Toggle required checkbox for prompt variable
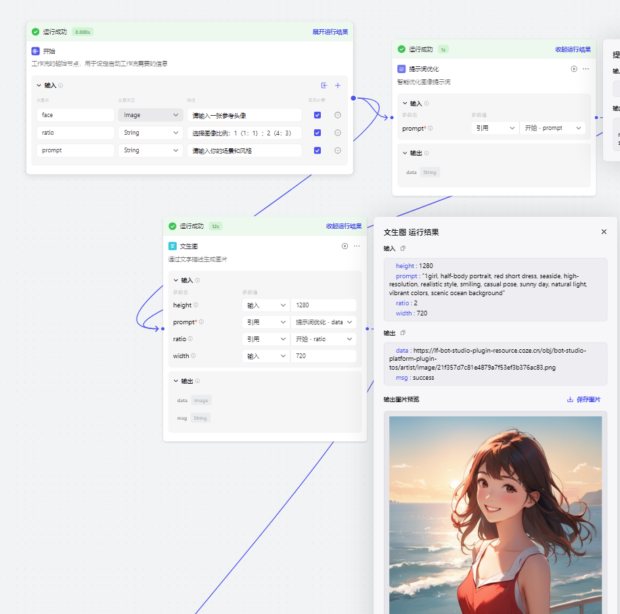620x614 pixels. [x=317, y=151]
